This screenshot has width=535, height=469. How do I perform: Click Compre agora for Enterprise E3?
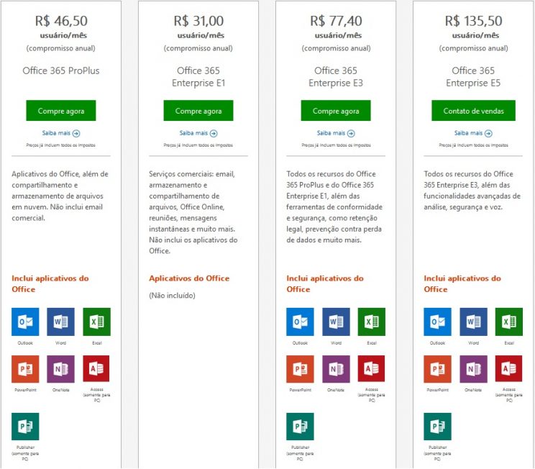pyautogui.click(x=336, y=111)
